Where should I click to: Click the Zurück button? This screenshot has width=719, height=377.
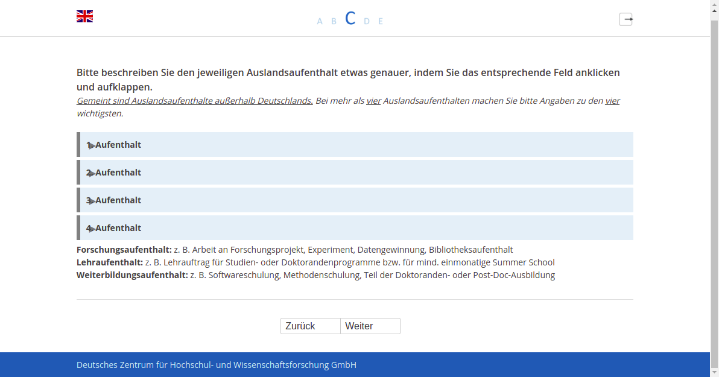tap(311, 326)
